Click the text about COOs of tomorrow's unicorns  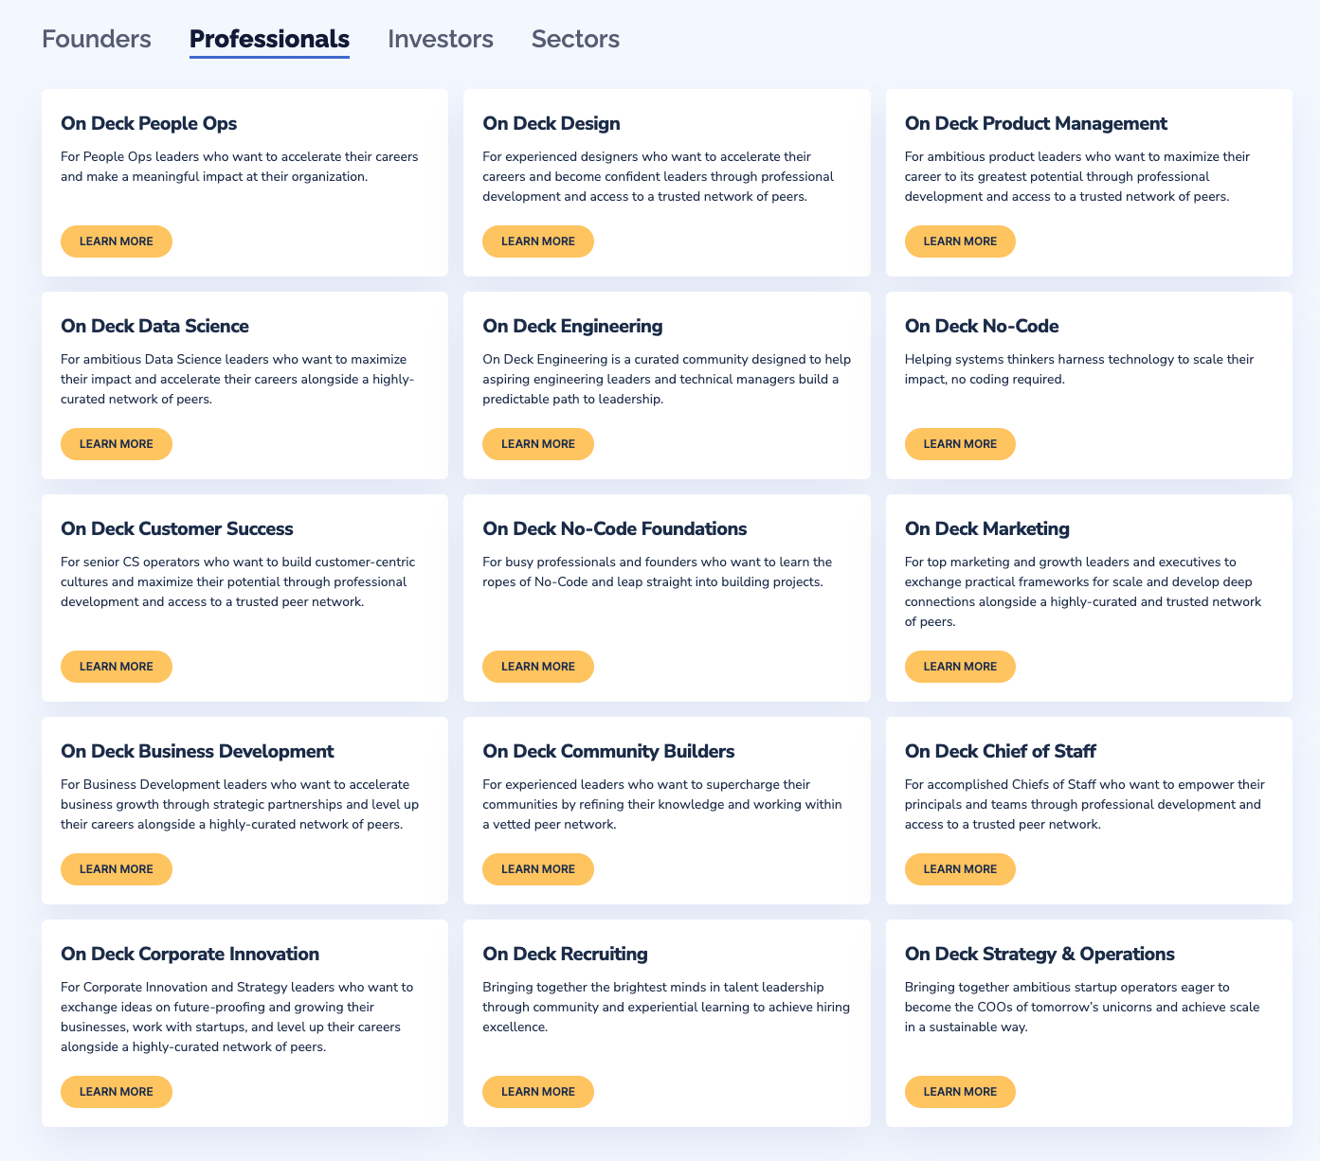pos(1082,1007)
